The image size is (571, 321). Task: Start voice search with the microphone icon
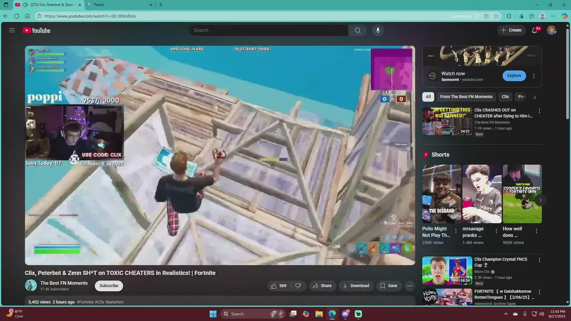point(378,30)
